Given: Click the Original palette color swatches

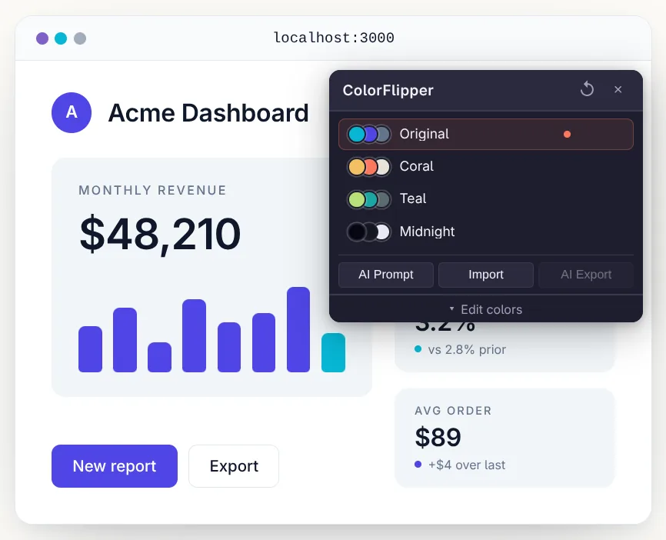Looking at the screenshot, I should [369, 135].
